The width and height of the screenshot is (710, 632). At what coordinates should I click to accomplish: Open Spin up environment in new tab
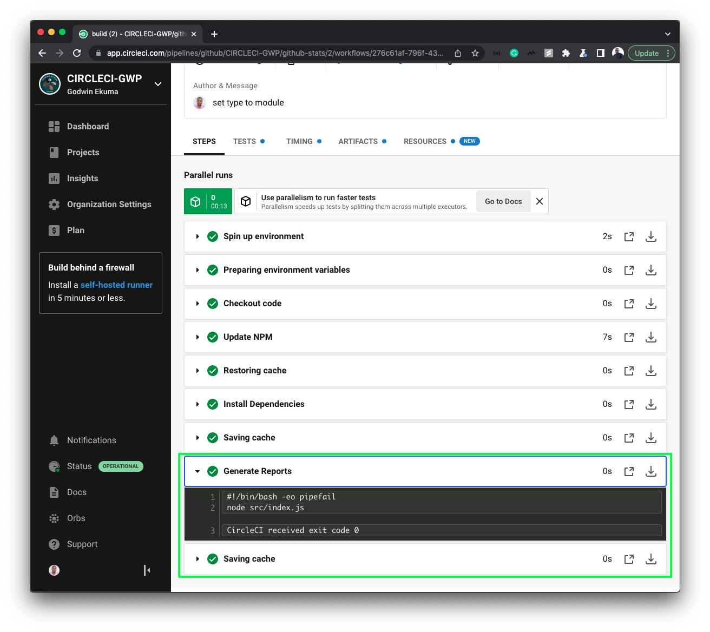coord(628,236)
